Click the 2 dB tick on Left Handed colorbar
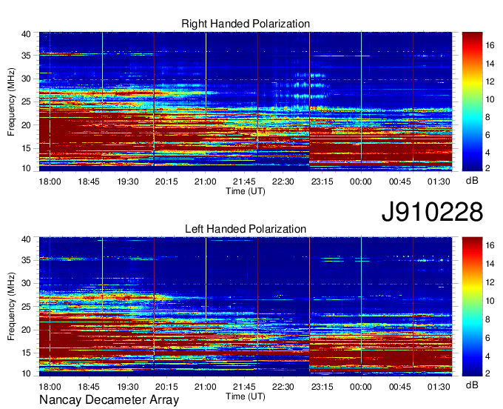503x409 pixels. (x=487, y=373)
